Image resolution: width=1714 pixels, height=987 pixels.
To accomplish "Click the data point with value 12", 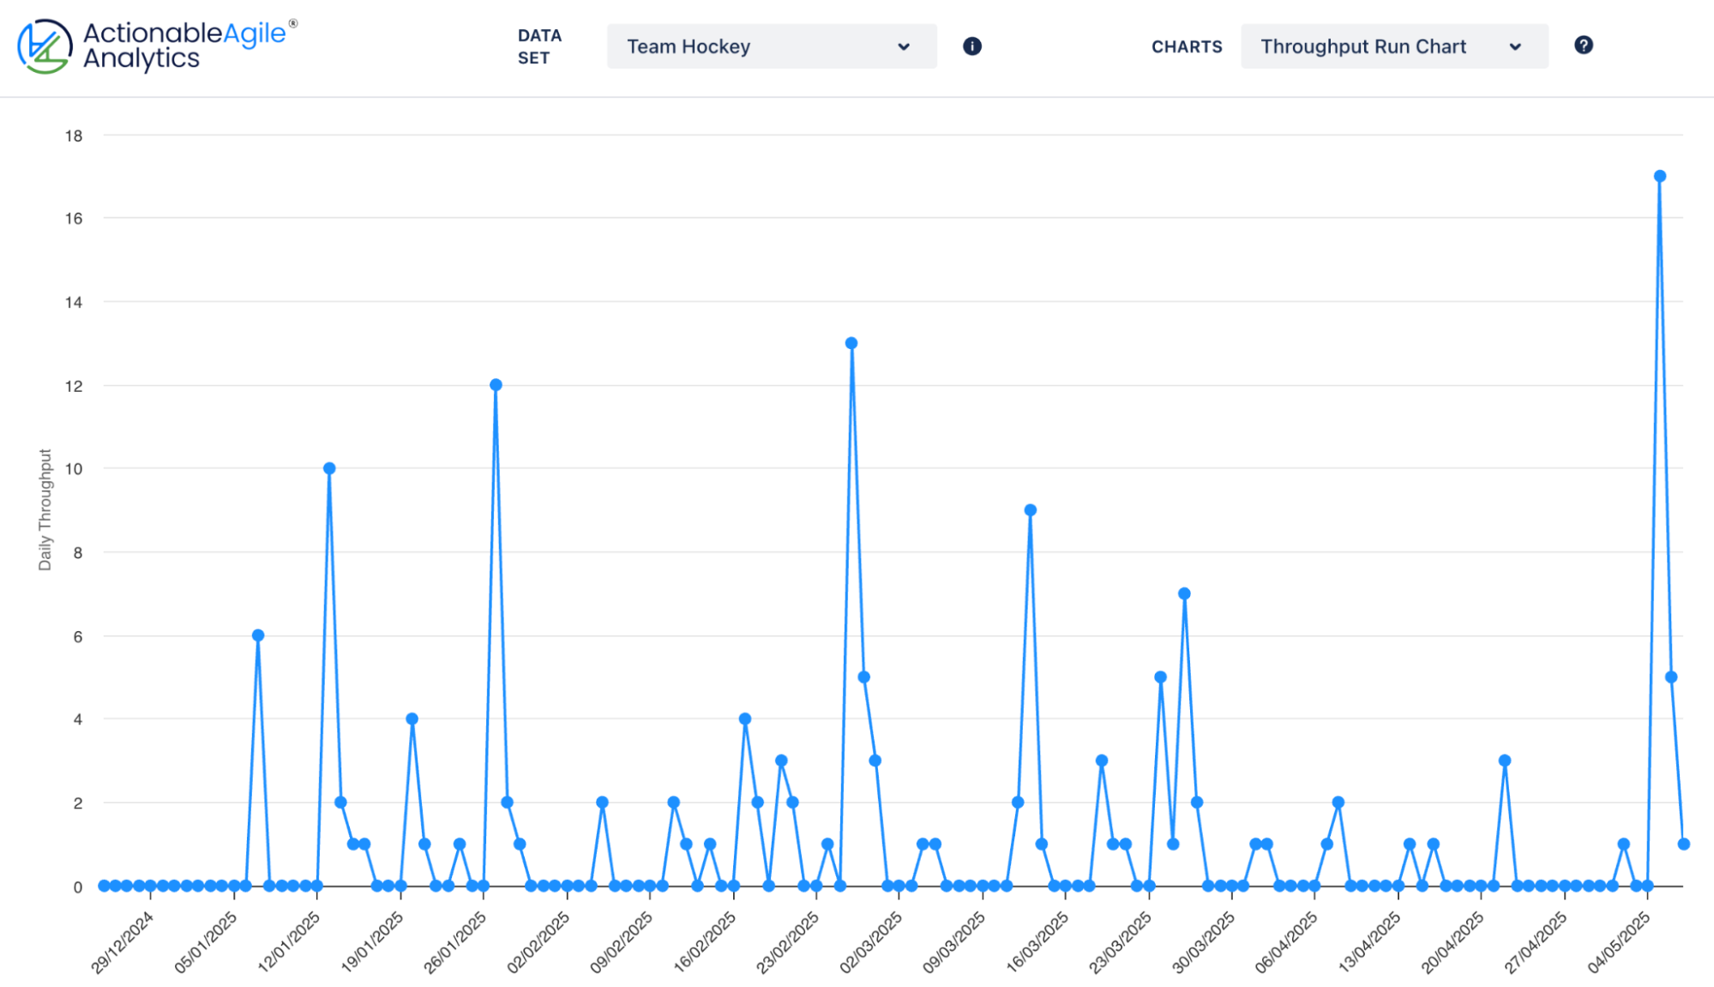I will point(496,385).
